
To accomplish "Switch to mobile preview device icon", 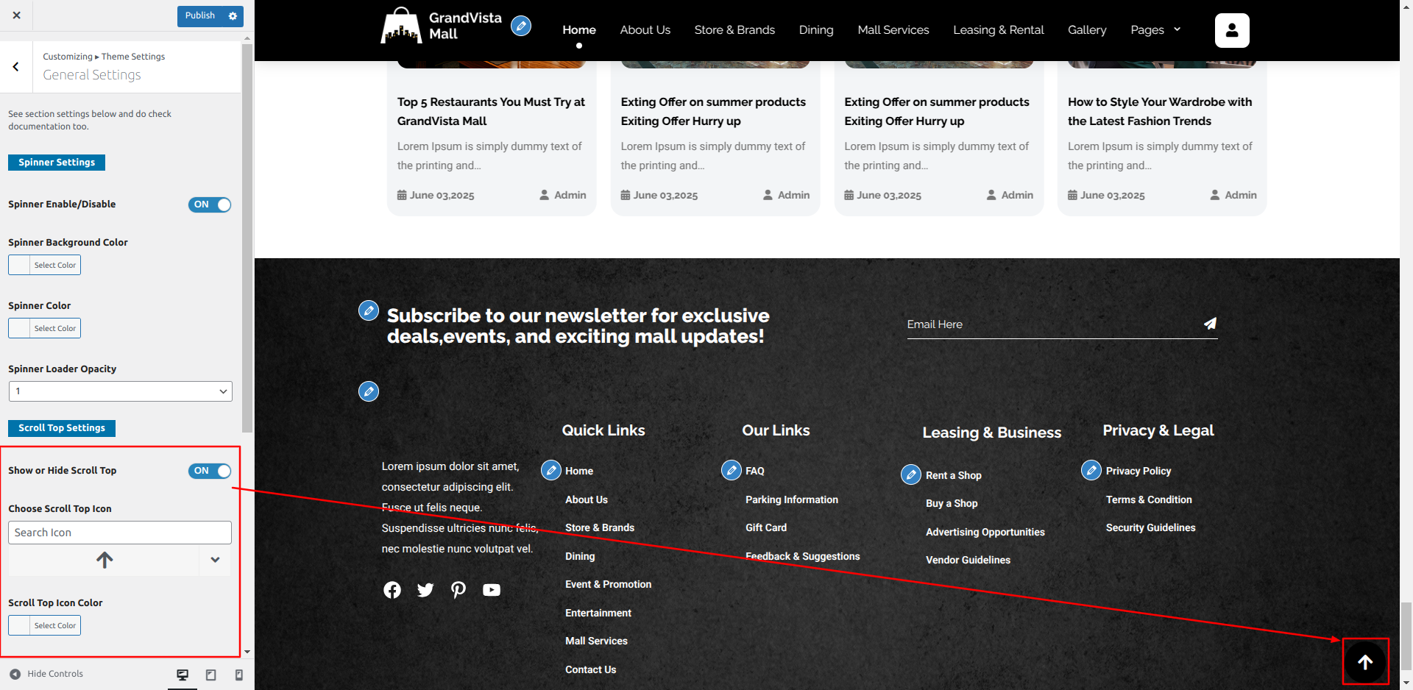I will [238, 675].
